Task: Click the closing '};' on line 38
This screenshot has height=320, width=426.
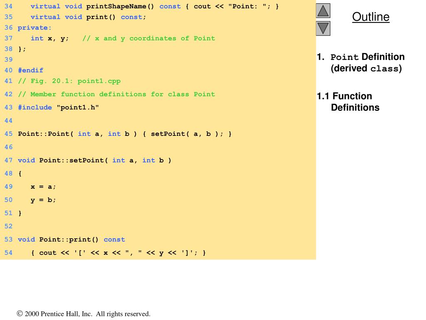Action: pos(22,49)
